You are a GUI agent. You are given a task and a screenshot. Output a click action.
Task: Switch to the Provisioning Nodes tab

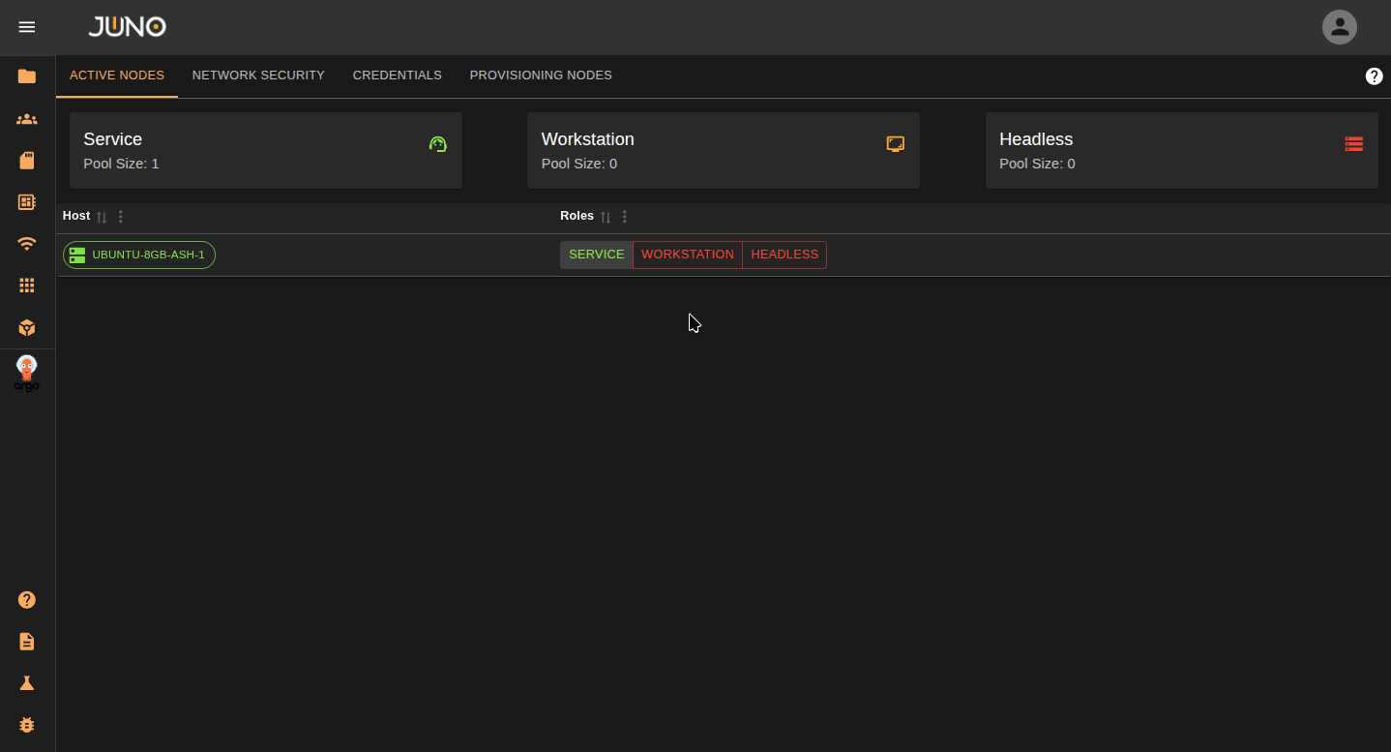tap(540, 75)
